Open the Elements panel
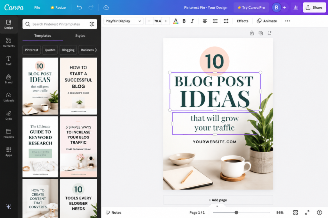 [x=9, y=42]
